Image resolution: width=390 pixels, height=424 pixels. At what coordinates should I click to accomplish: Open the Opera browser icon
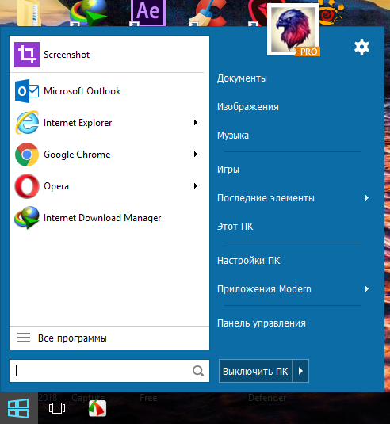27,186
